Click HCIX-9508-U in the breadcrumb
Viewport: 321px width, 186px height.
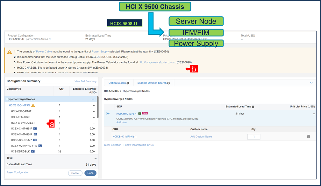pos(111,91)
